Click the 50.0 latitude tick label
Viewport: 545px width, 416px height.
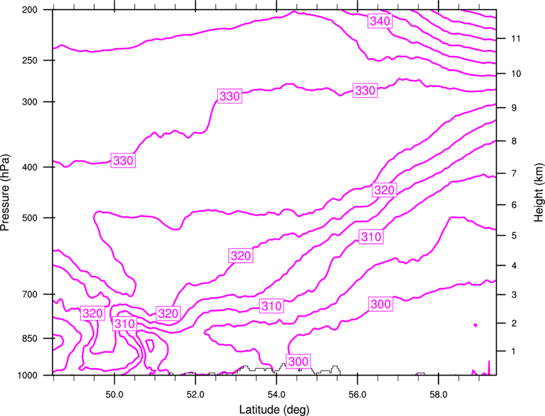tap(114, 395)
